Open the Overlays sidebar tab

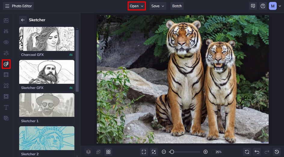6,96
